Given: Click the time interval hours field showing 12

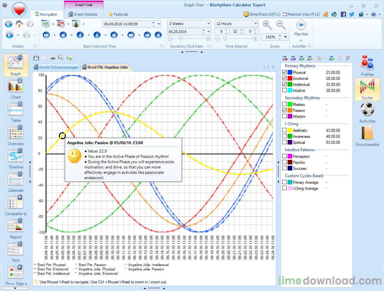Looking at the screenshot, I should click(235, 31).
